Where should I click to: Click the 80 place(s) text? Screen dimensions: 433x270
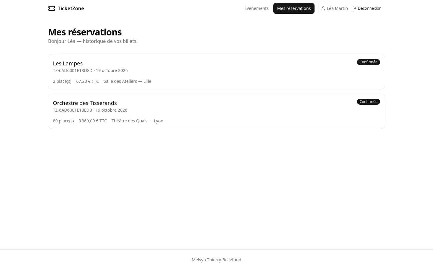63,121
